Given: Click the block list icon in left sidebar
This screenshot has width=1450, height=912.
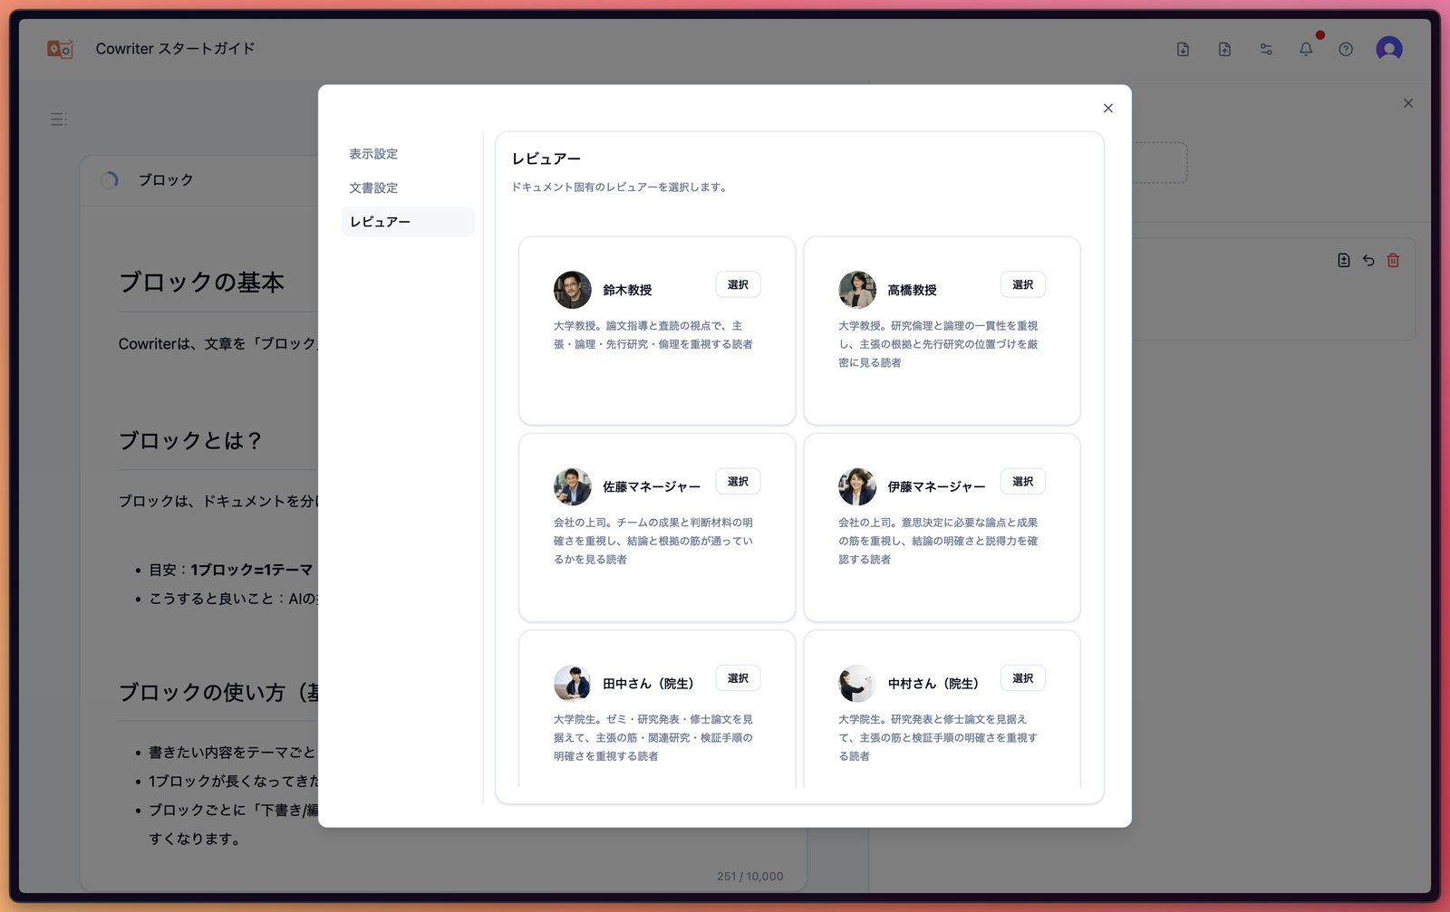Looking at the screenshot, I should tap(57, 119).
